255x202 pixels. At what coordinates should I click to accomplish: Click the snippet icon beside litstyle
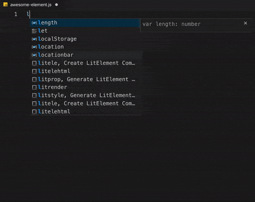pos(34,96)
